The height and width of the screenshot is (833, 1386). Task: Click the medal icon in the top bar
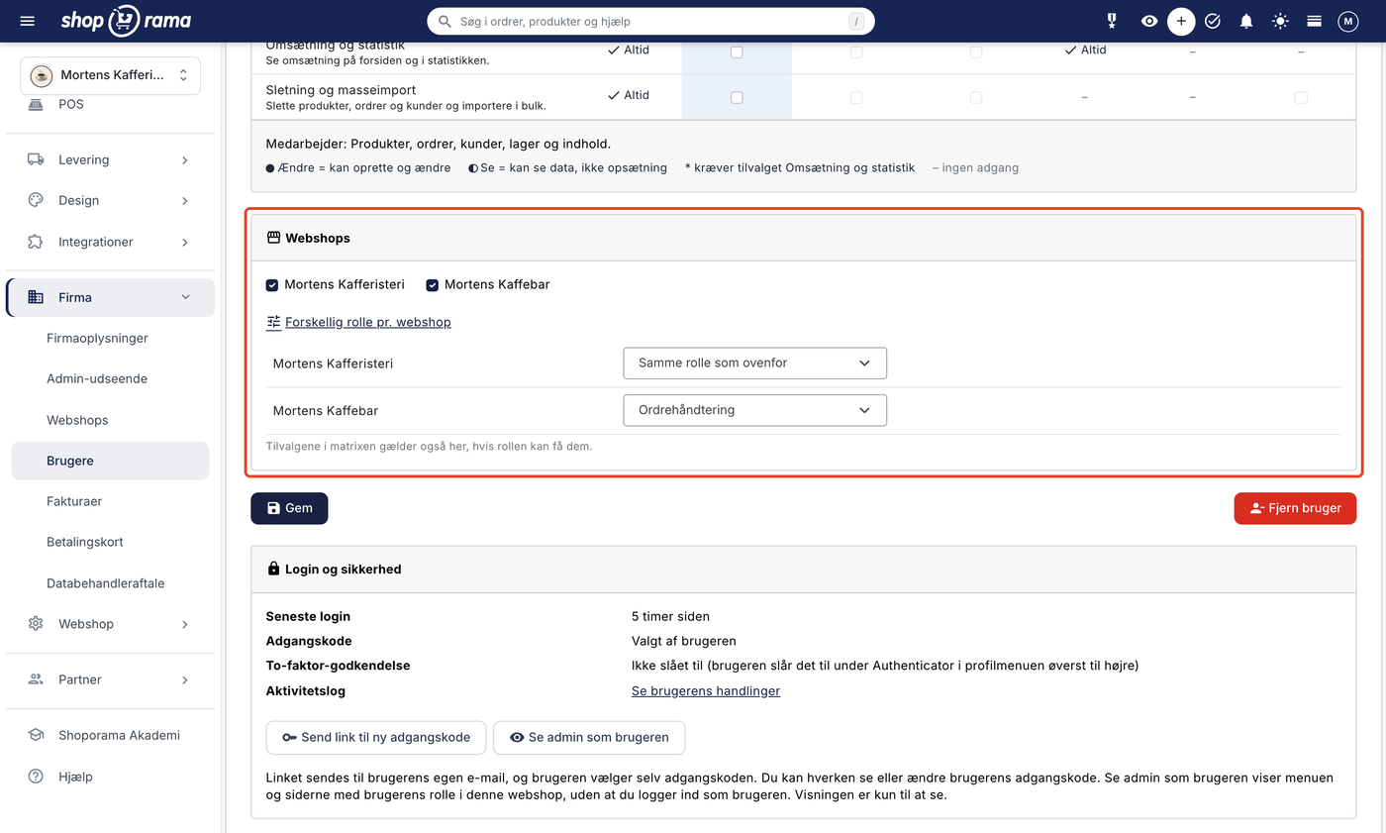[1112, 21]
